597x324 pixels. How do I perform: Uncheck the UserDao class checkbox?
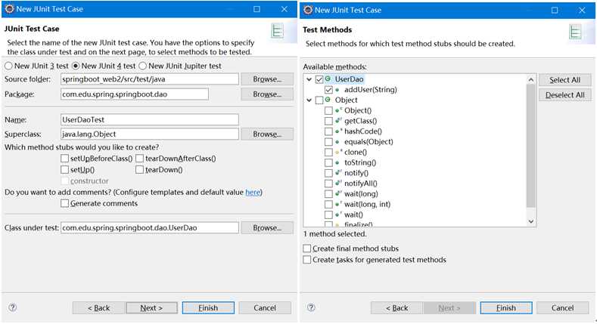tap(319, 79)
